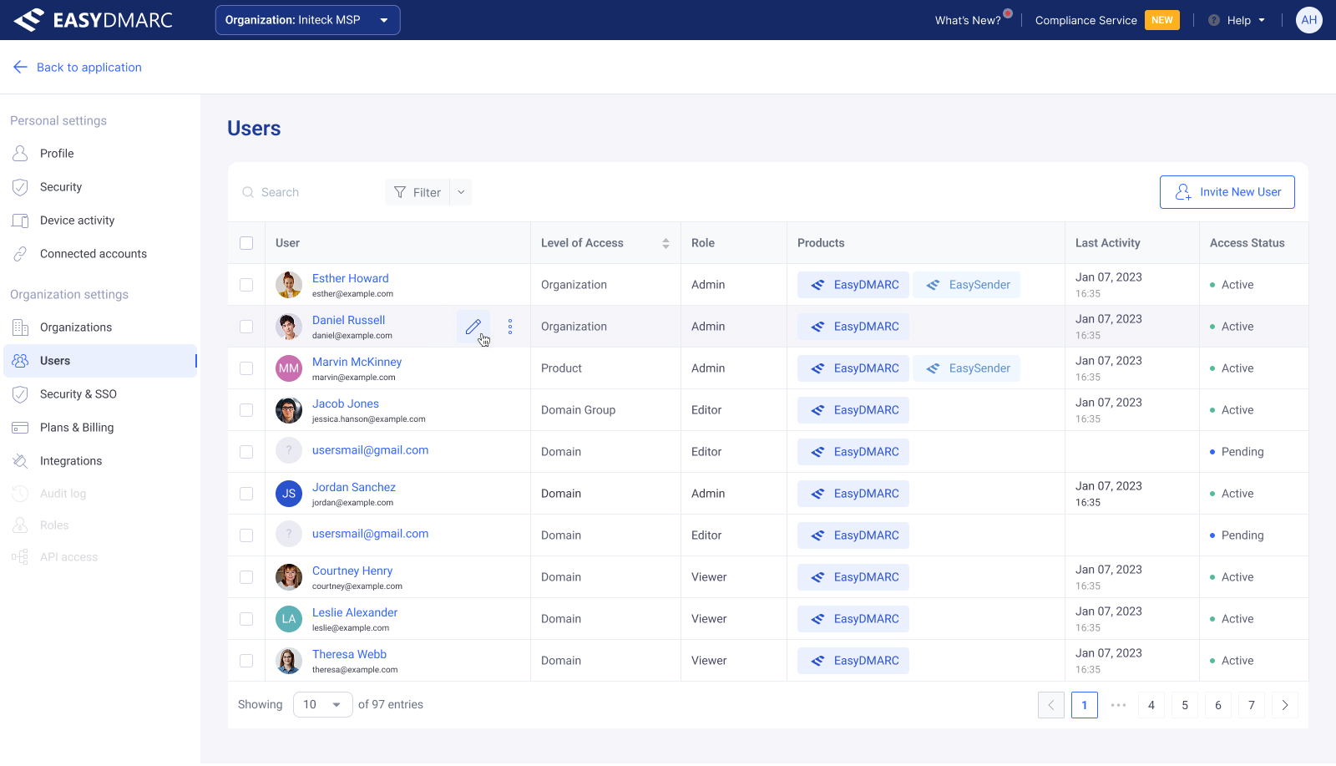Click EasySender badge in Marvin McKinney row

[966, 368]
